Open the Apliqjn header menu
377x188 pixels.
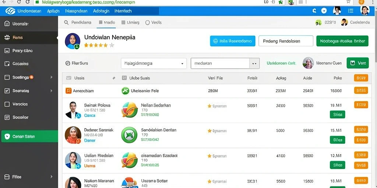[x=53, y=11]
